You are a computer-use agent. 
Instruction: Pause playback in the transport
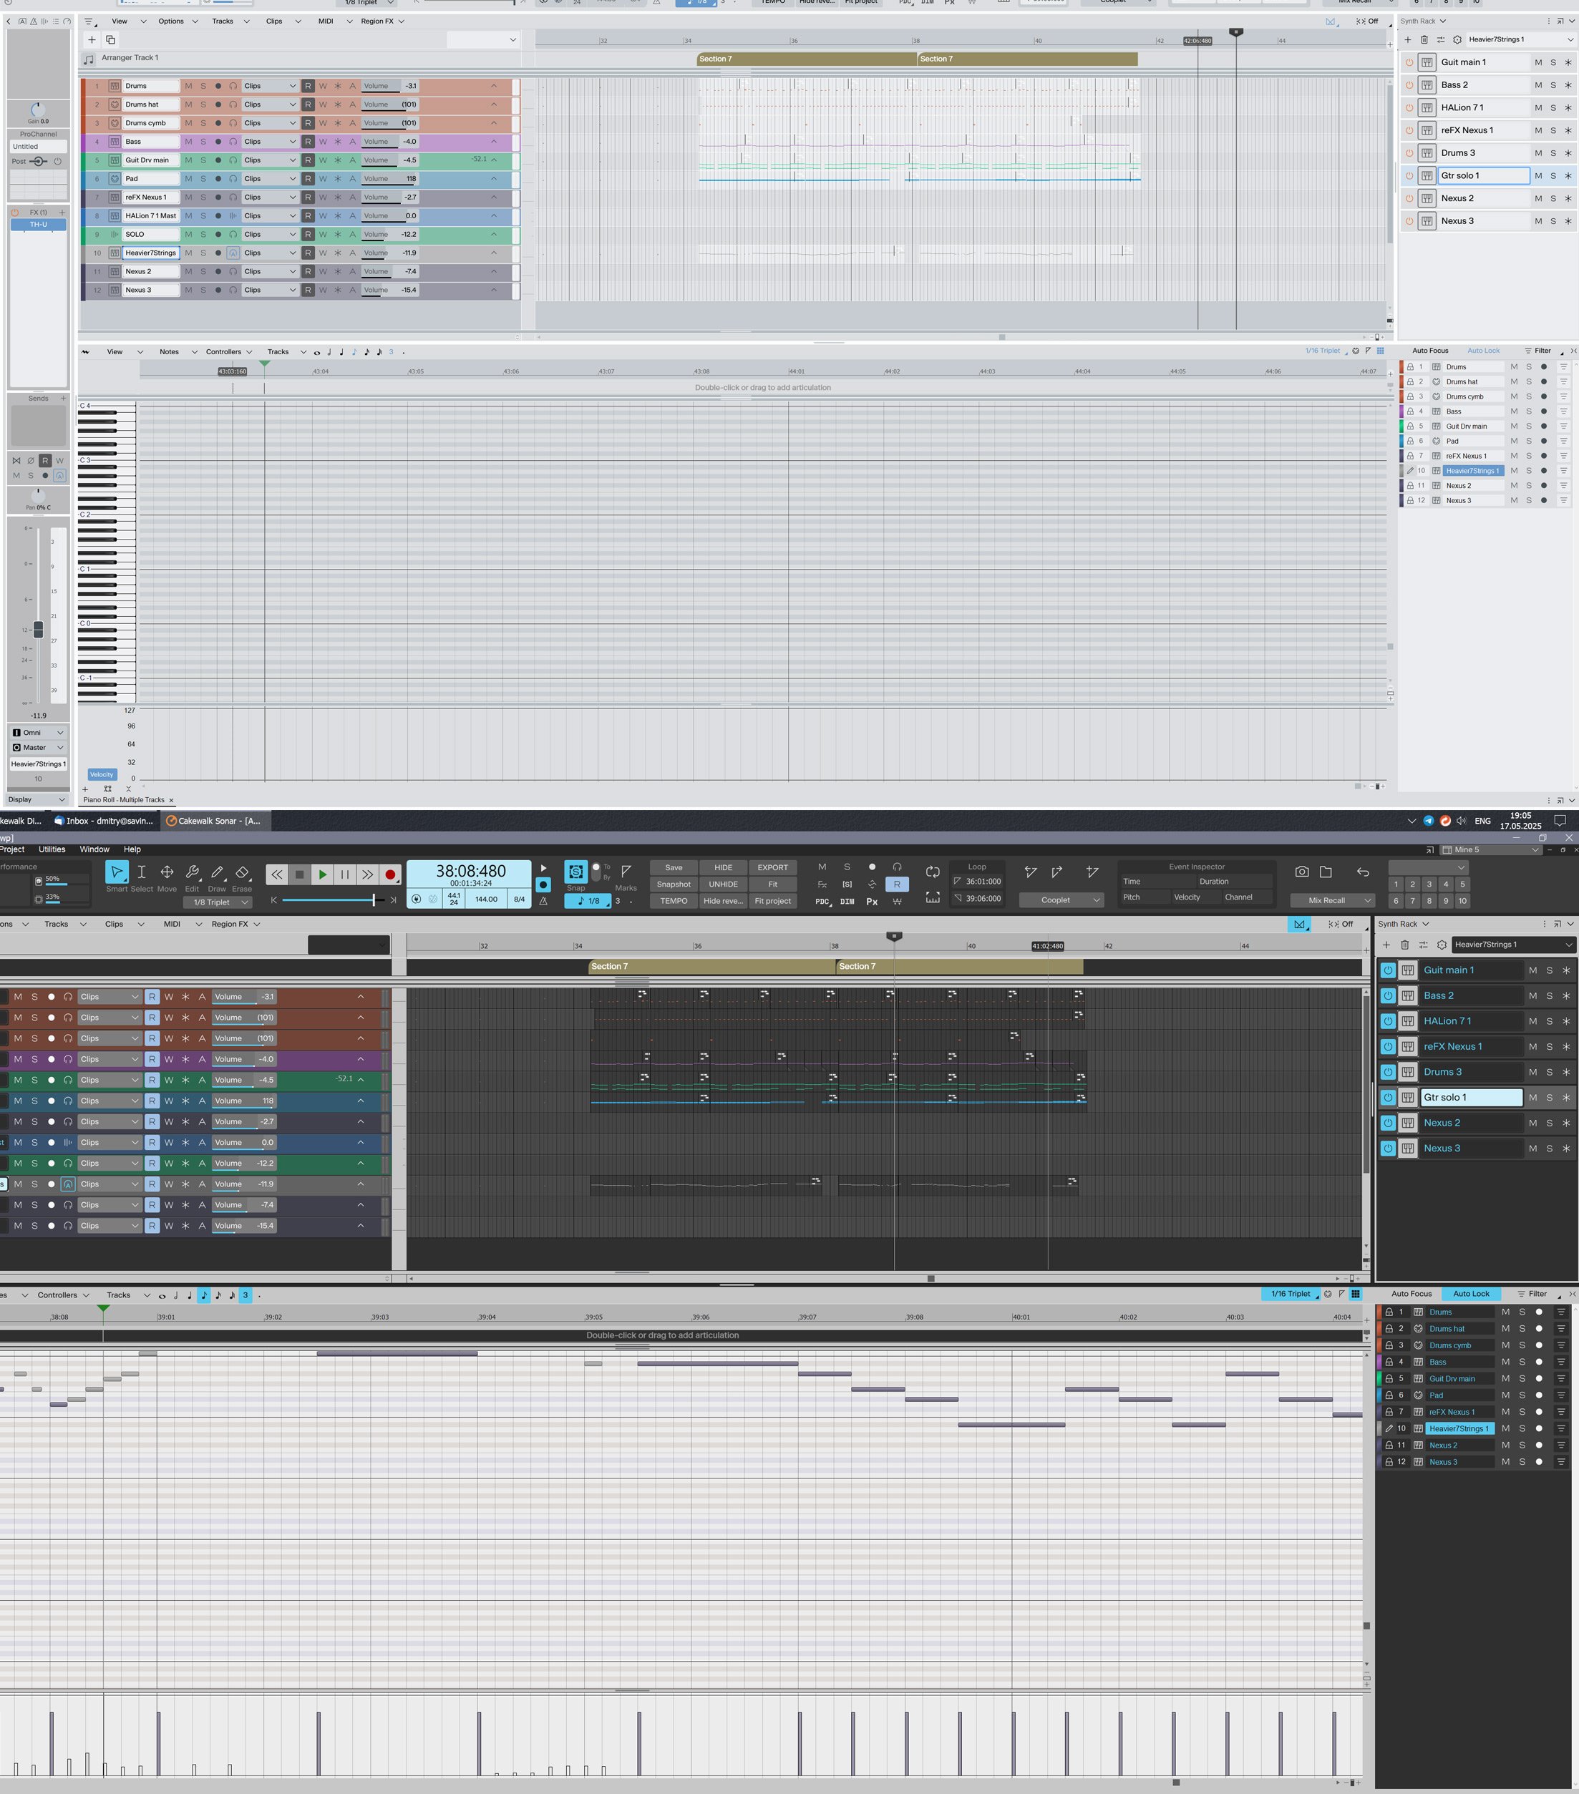[345, 874]
